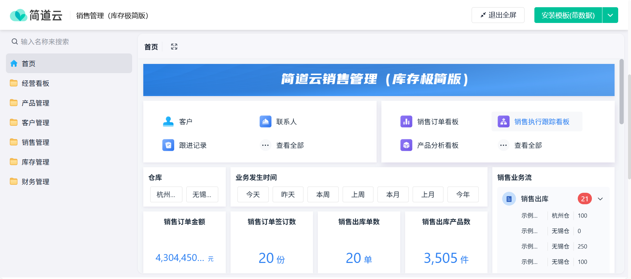Click the 销售订单看板 chart icon
This screenshot has width=631, height=279.
(406, 122)
